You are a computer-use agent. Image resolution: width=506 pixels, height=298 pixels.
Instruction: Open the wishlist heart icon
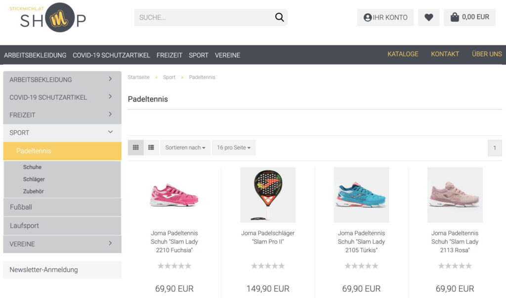tap(428, 17)
